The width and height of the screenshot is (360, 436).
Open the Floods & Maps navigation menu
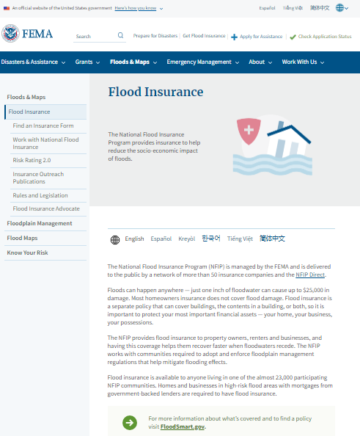pos(133,62)
